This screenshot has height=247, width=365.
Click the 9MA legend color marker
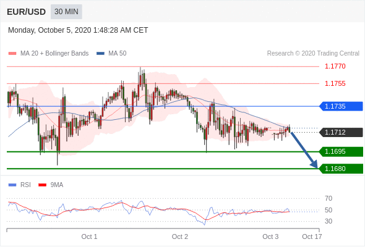(x=42, y=185)
